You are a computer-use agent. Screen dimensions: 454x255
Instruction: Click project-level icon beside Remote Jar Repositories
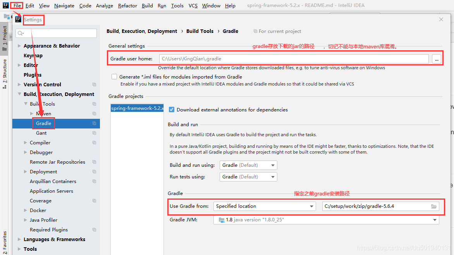(95, 162)
